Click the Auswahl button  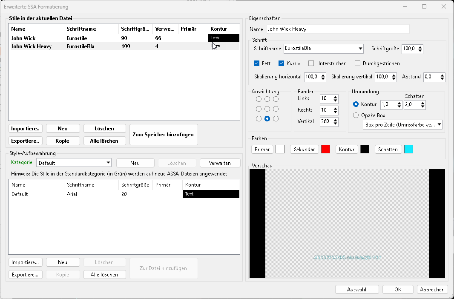pyautogui.click(x=357, y=290)
